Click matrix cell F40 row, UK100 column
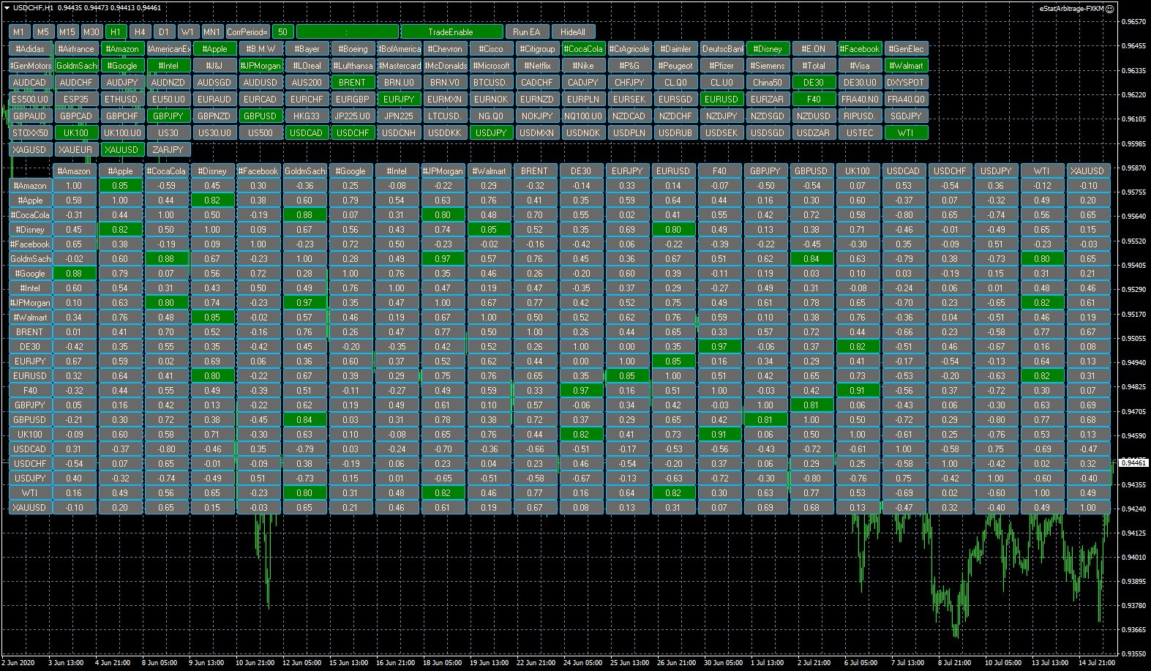The height and width of the screenshot is (671, 1151). 858,391
